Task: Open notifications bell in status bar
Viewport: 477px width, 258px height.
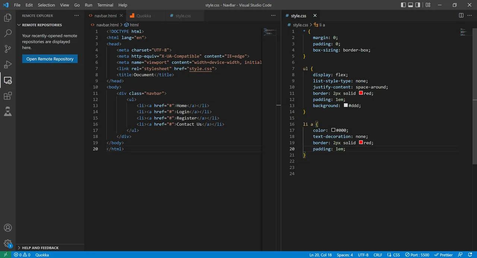Action: pyautogui.click(x=470, y=255)
